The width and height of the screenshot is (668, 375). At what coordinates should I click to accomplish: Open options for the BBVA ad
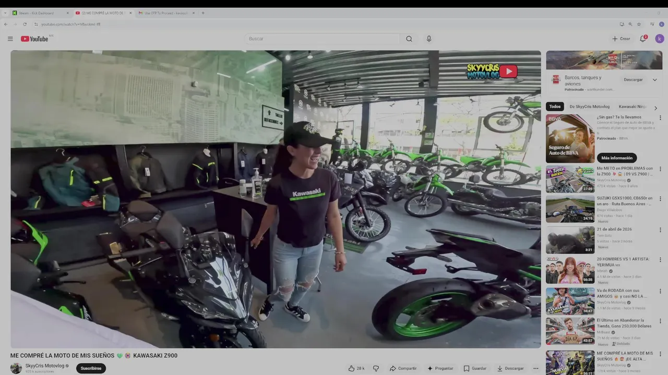click(660, 118)
